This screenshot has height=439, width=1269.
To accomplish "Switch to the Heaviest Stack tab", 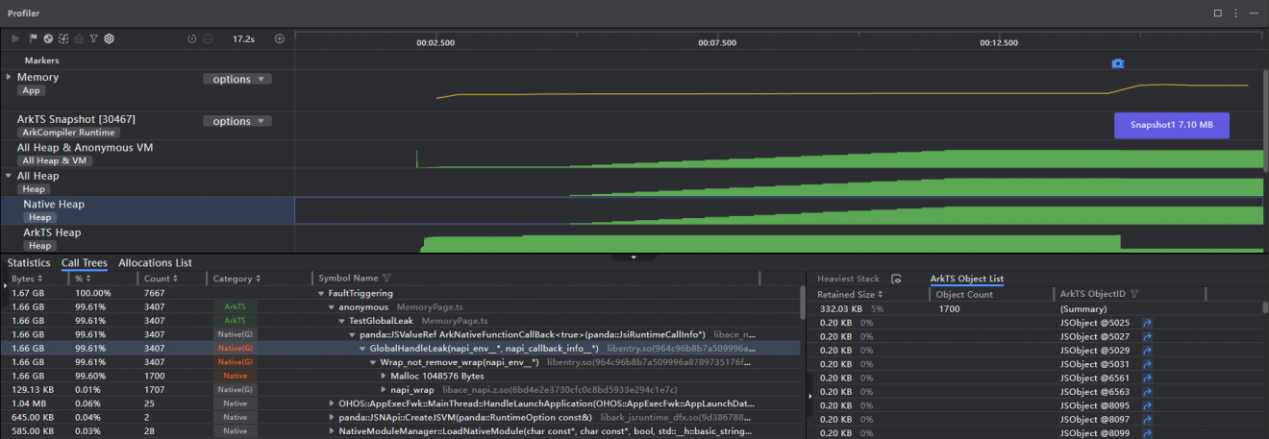I will point(848,279).
